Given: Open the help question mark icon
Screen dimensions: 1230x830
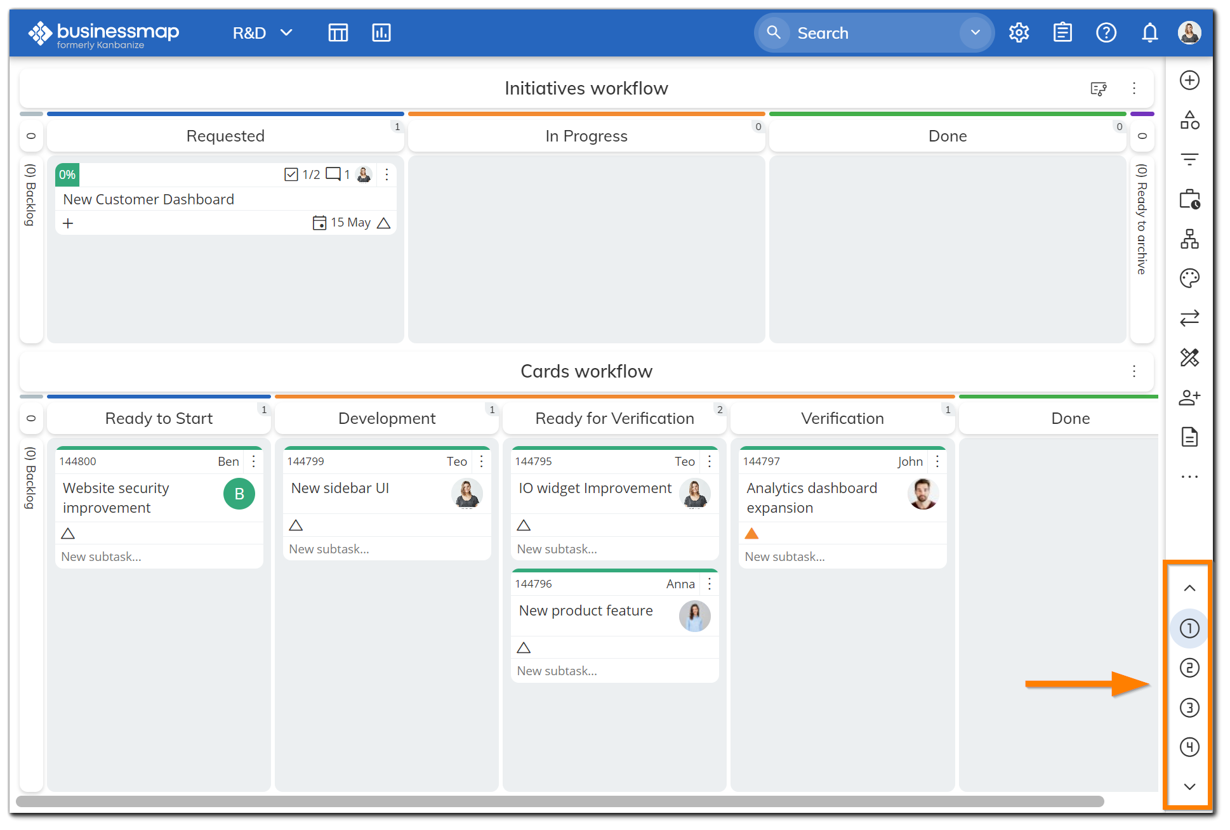Looking at the screenshot, I should click(1106, 32).
